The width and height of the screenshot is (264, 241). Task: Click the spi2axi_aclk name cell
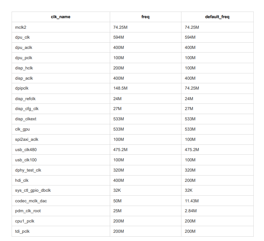27,140
